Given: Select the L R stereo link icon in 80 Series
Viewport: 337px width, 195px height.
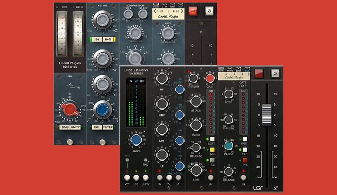Looking at the screenshot, I should click(164, 5).
